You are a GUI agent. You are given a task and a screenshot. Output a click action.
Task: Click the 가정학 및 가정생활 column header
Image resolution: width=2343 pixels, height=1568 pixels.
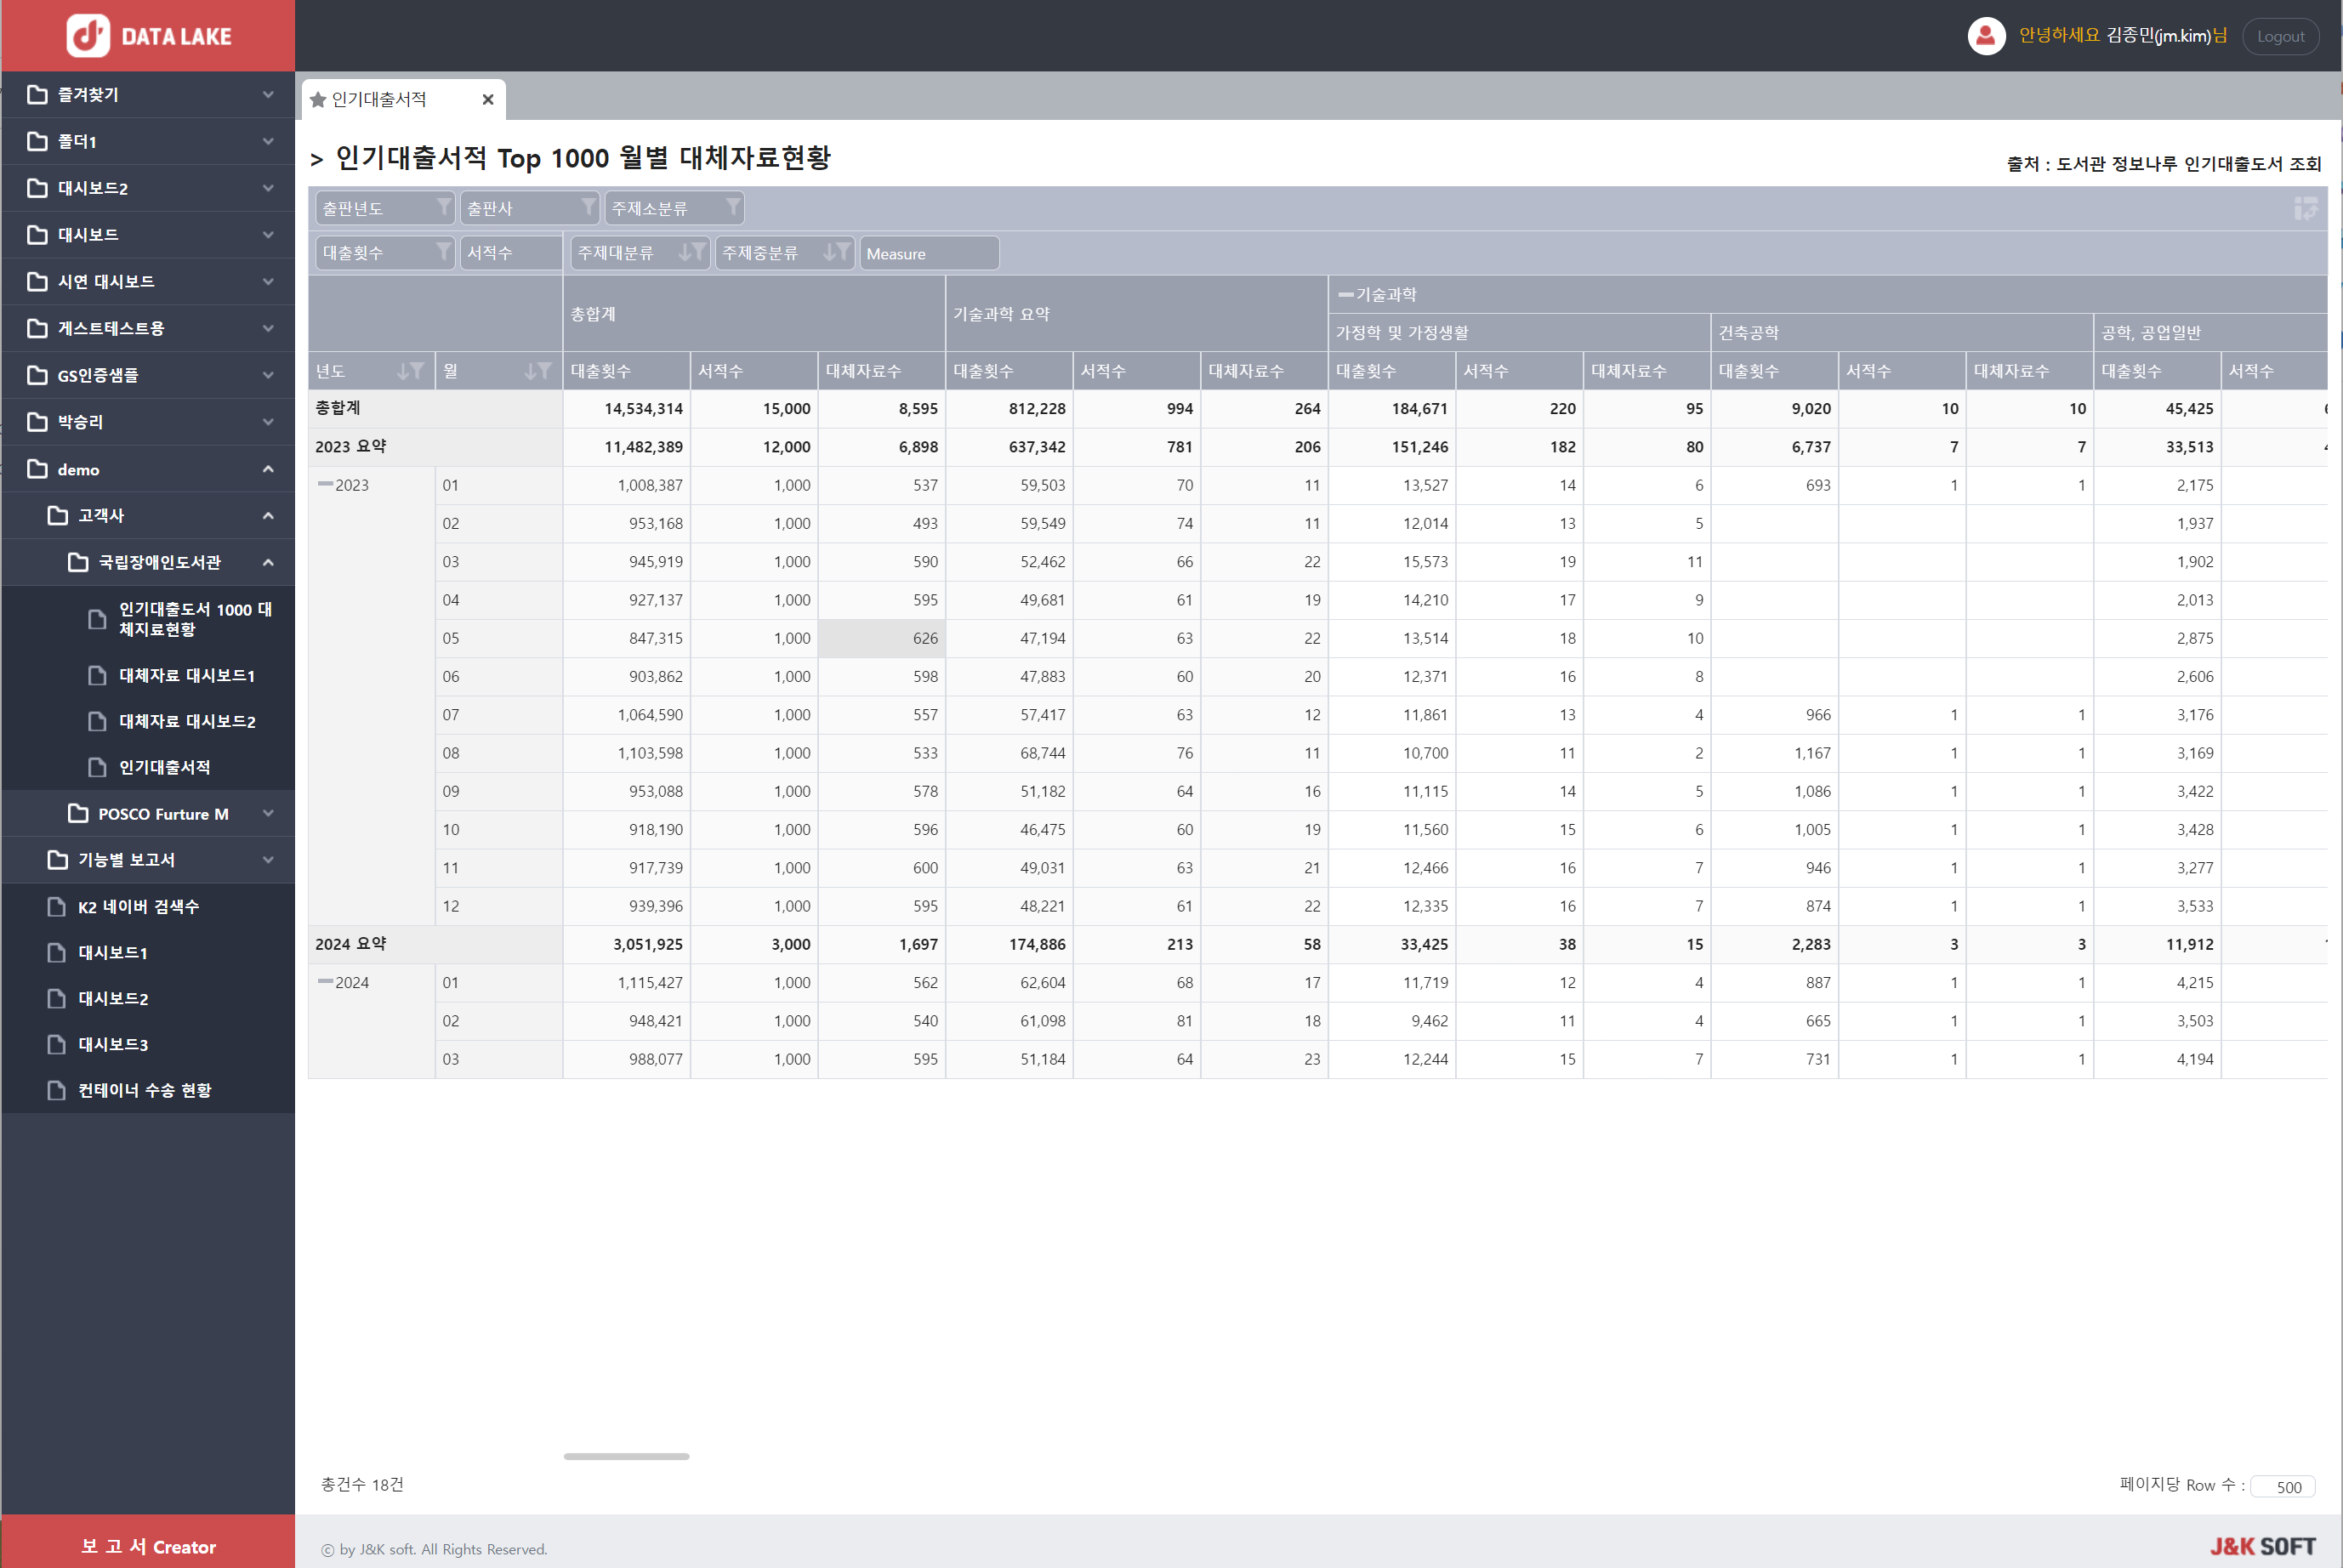1518,333
